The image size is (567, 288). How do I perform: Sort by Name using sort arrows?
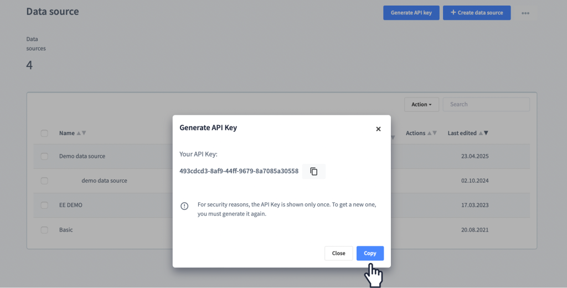coord(81,133)
